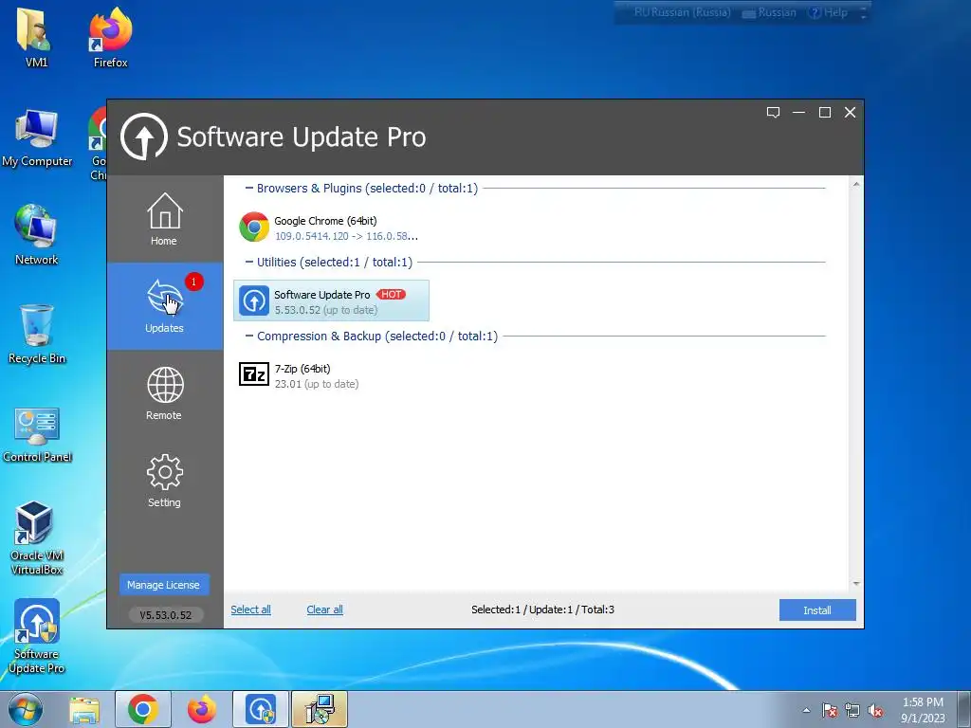This screenshot has width=971, height=728.
Task: Click the 23.01 (up to date) text
Action: 317,384
